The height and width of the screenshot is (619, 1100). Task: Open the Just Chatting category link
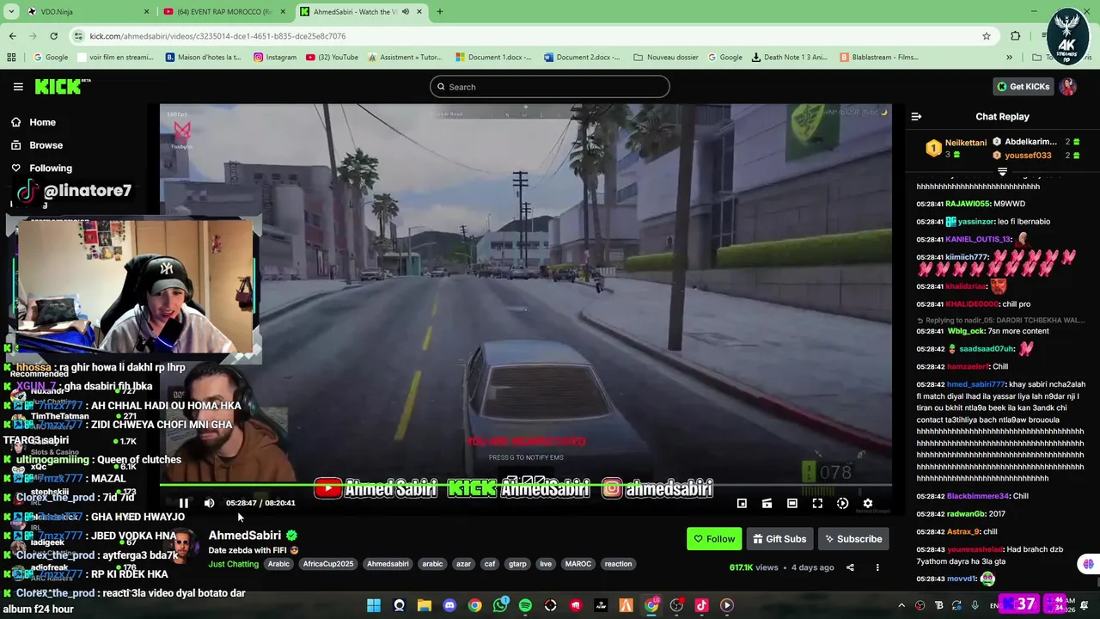[234, 564]
